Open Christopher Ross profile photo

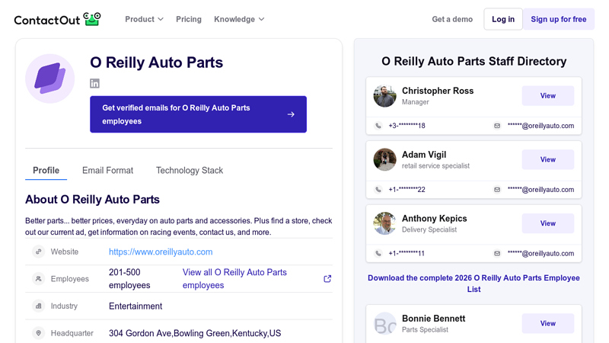(385, 96)
